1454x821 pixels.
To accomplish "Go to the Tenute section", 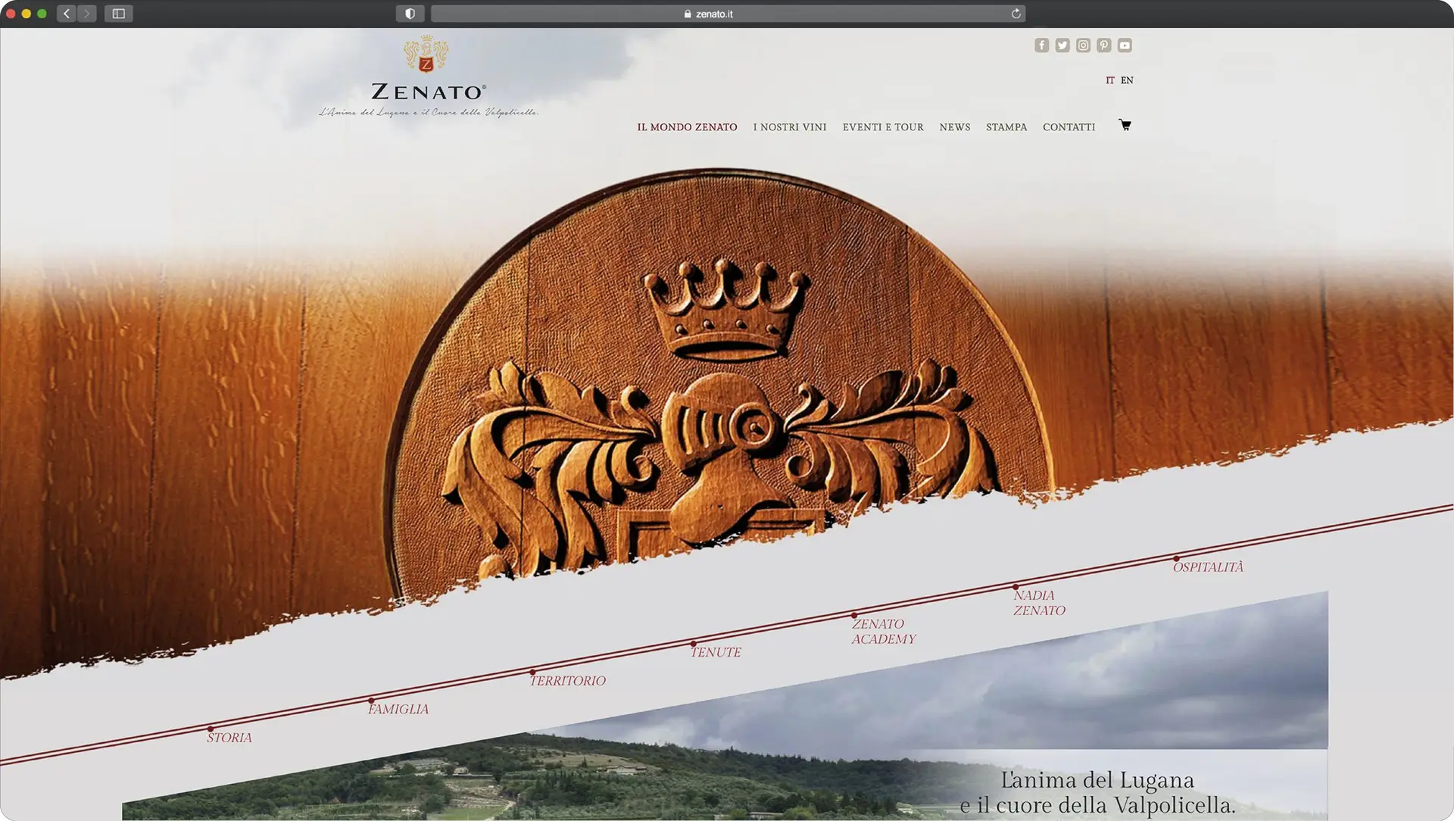I will pyautogui.click(x=716, y=652).
